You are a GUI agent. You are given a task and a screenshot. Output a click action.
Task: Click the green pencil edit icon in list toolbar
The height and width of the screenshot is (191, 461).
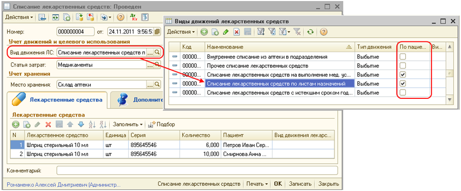coord(226,32)
